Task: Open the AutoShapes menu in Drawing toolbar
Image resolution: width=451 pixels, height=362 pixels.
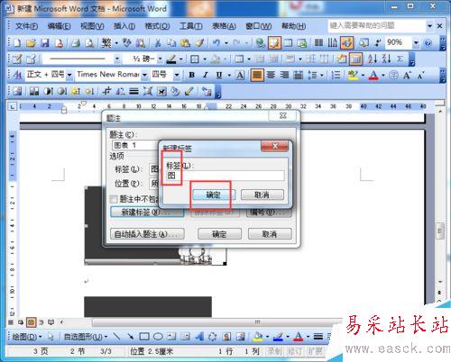Action: [x=86, y=337]
